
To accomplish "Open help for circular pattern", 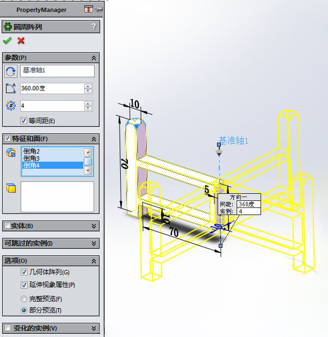I will [x=94, y=27].
